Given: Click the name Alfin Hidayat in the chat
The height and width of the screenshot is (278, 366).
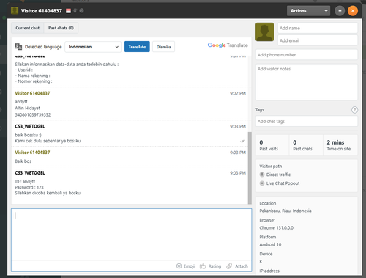Looking at the screenshot, I should click(x=27, y=108).
